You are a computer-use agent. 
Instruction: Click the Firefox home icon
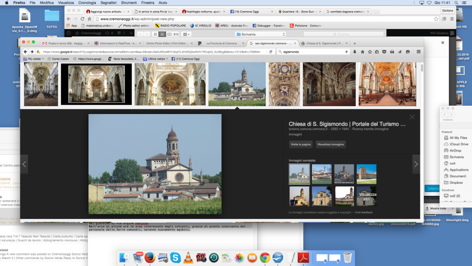[362, 52]
